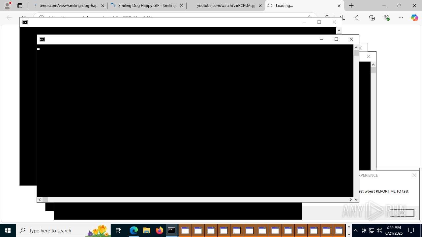This screenshot has height=237, width=422.
Task: Click the front console horizontal scrollbar thumb
Action: (x=45, y=199)
